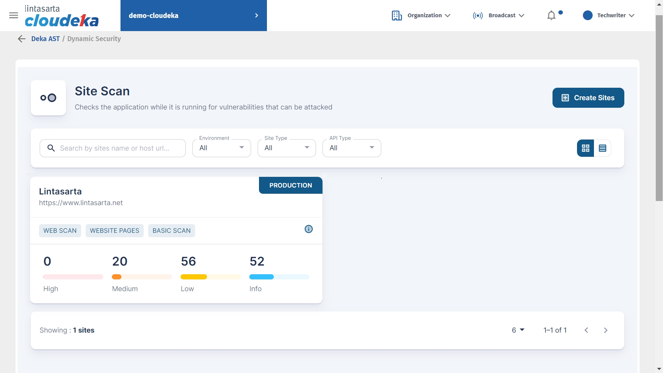
Task: Click the Site Scan logo icon
Action: (x=48, y=98)
